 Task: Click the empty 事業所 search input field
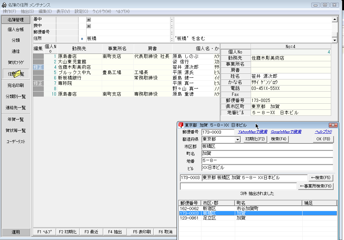(x=238, y=186)
